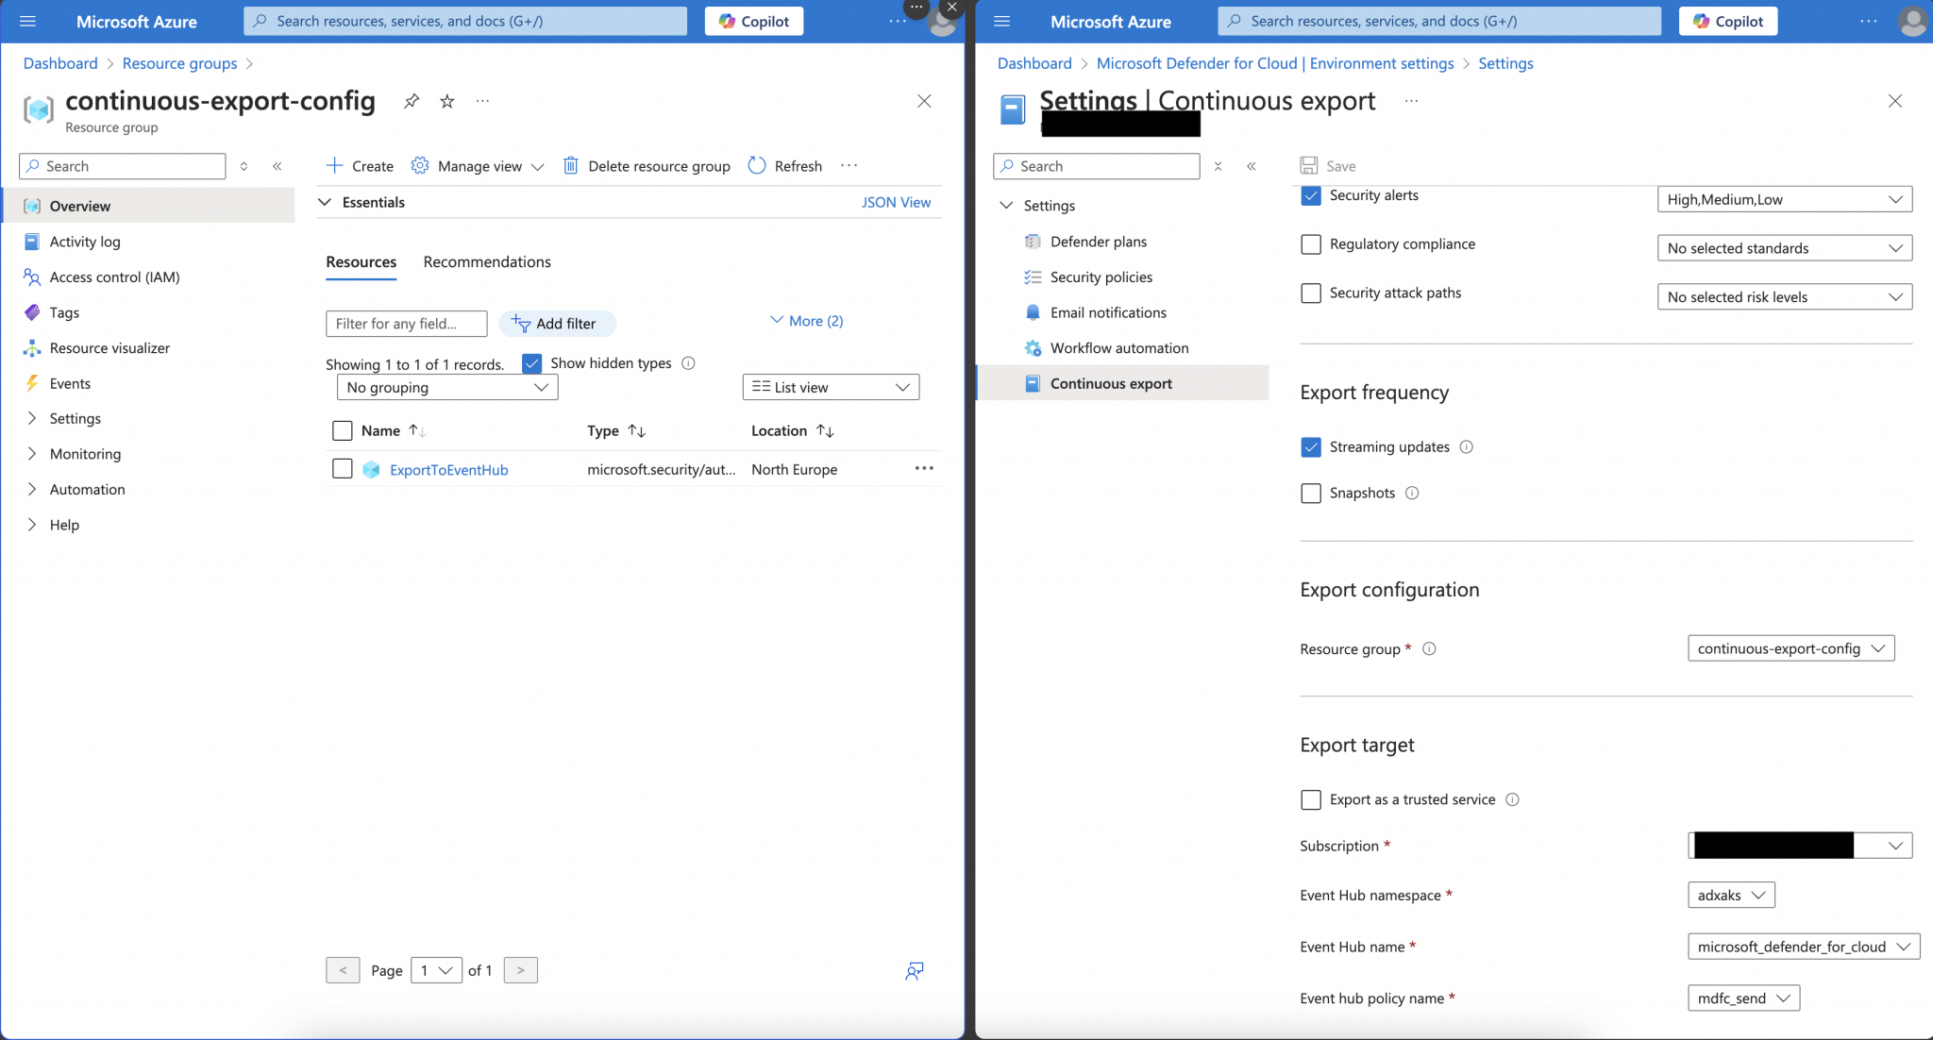Viewport: 1933px width, 1040px height.
Task: Open Workflow automation settings
Action: [x=1119, y=347]
